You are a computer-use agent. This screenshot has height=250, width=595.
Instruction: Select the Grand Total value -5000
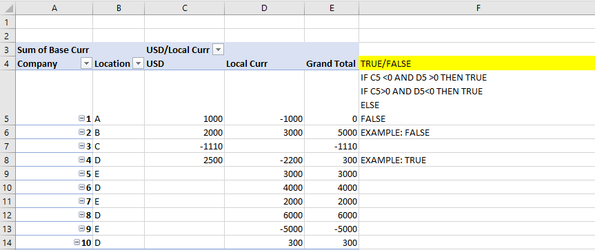click(x=332, y=228)
